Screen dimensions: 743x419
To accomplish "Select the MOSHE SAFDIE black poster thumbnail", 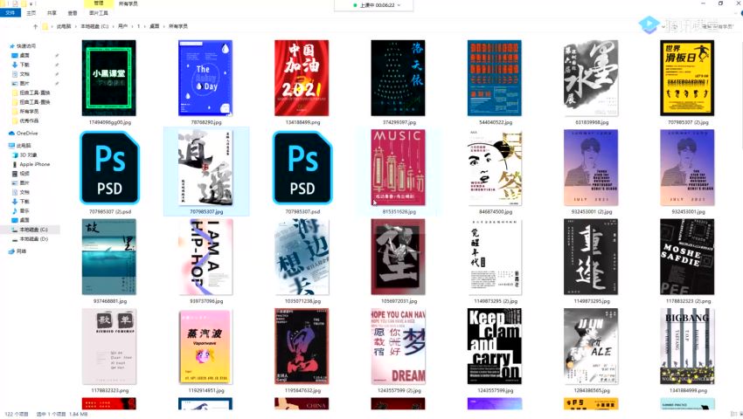I will click(687, 258).
